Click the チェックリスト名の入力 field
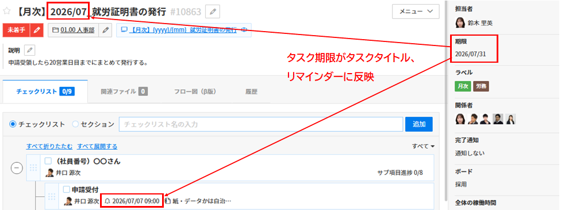Screen dimensions: 561x210 click(x=261, y=124)
